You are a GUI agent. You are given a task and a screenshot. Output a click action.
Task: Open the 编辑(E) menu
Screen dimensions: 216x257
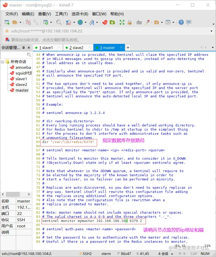28,14
